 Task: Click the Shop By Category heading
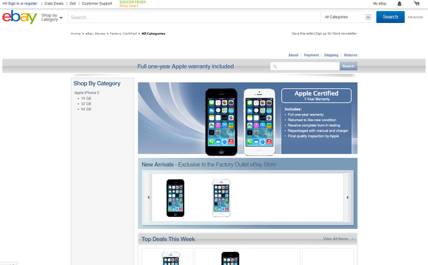coord(97,84)
